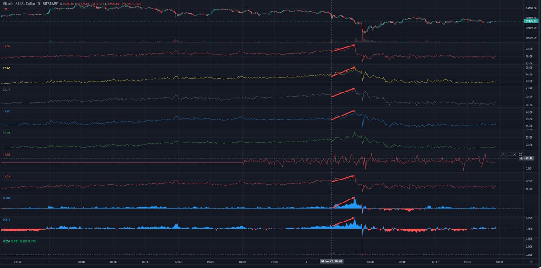Maximize the oscillator pane using expand icon

(x=520, y=155)
